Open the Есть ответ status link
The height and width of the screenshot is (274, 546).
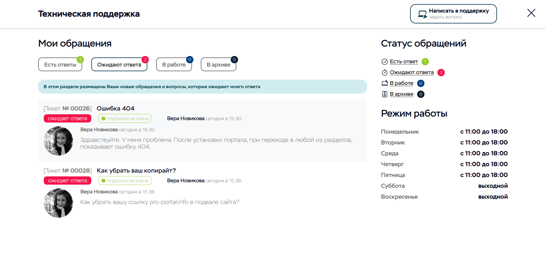point(404,62)
